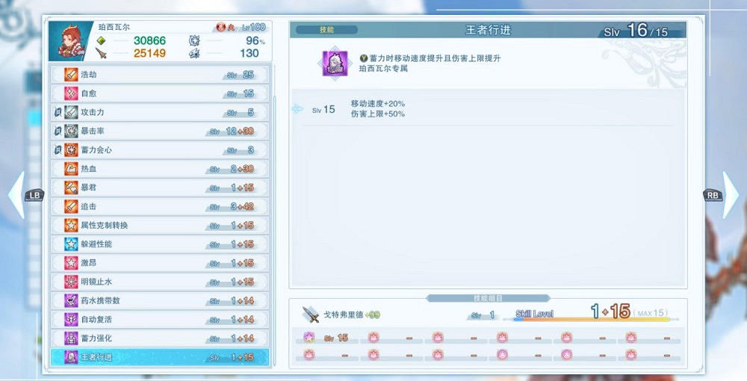The width and height of the screenshot is (747, 381).
Task: Go to next character with RB
Action: 712,195
